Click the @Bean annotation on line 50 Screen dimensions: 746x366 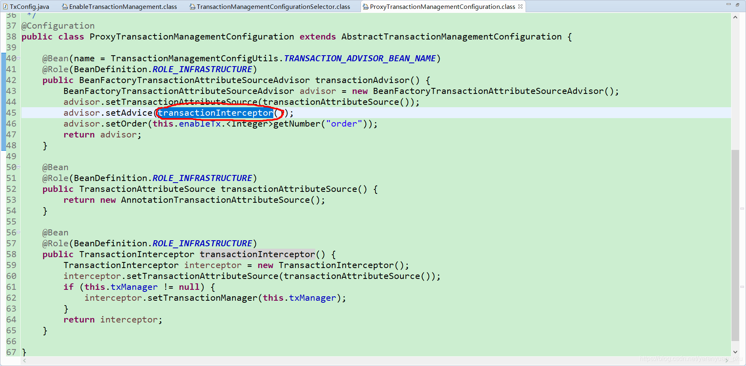(x=55, y=167)
